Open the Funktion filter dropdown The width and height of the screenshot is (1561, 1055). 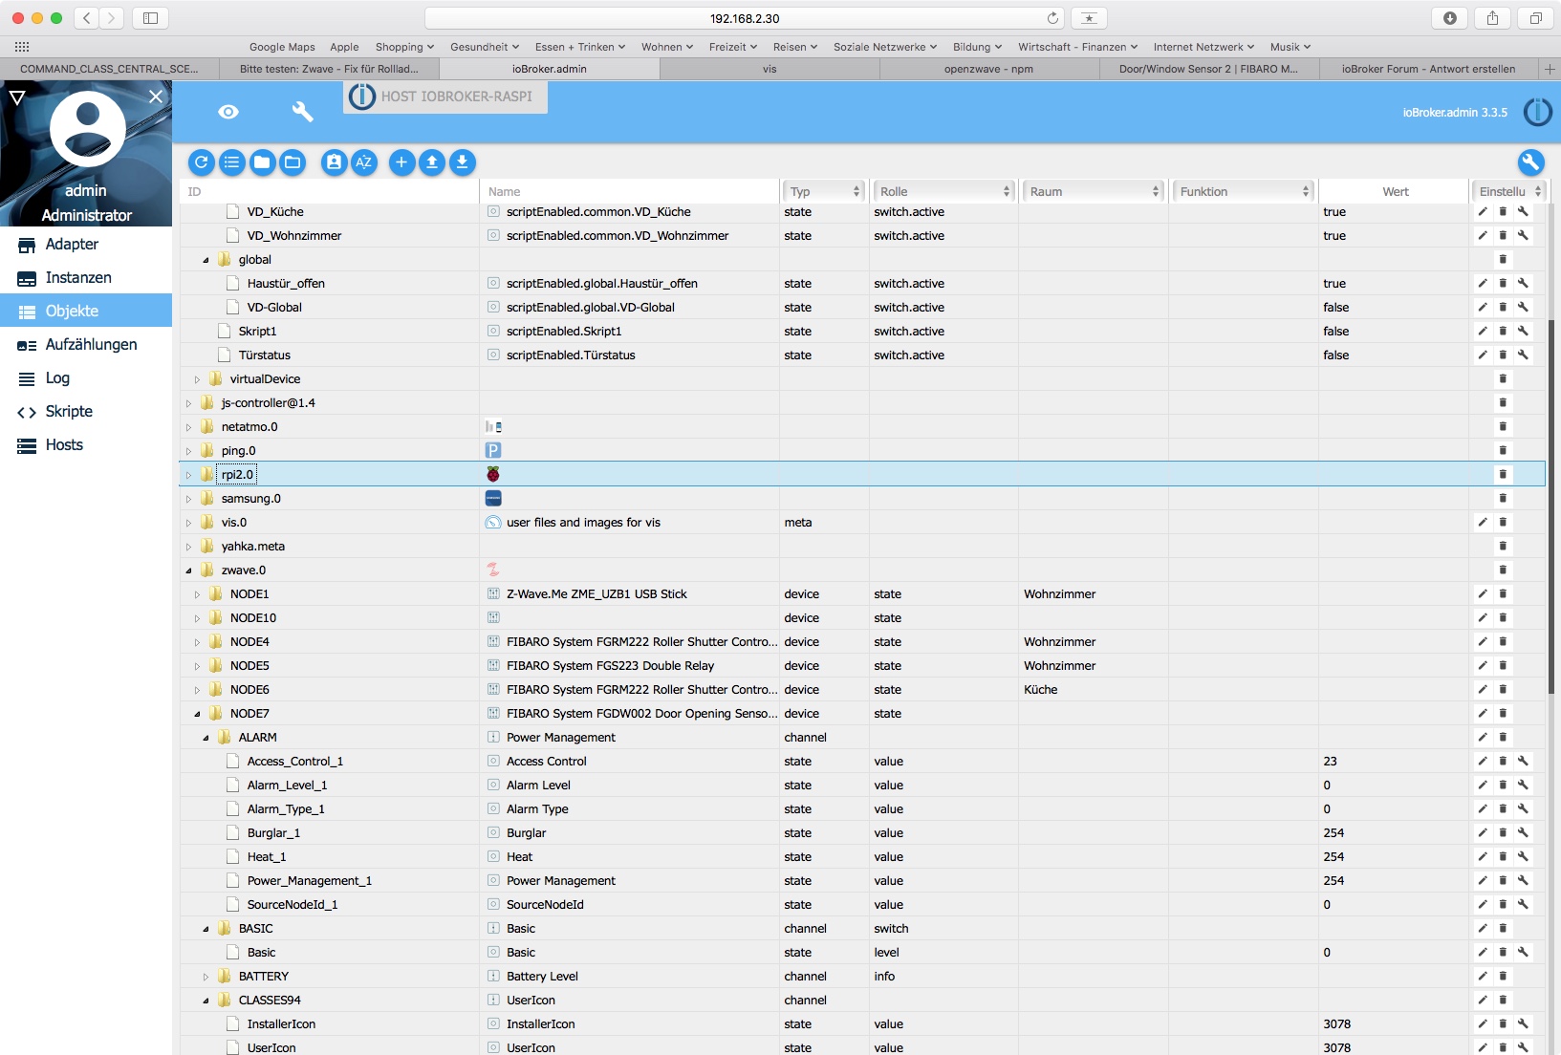[1244, 191]
